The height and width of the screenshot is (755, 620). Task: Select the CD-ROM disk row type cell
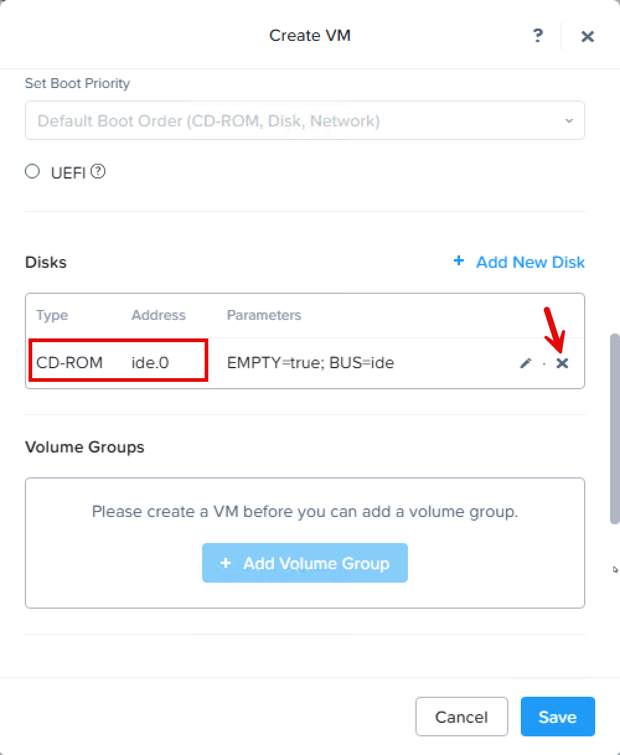tap(69, 363)
